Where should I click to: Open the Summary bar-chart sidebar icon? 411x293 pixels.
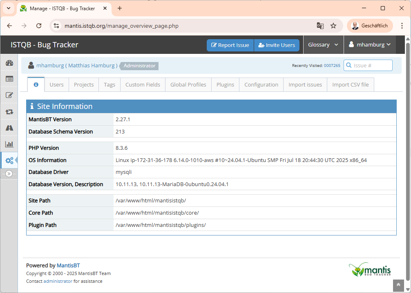pos(9,144)
